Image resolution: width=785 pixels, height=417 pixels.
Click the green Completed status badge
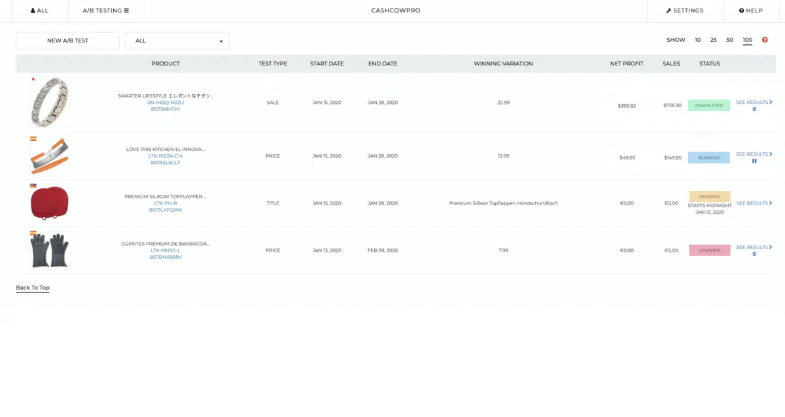pos(708,105)
